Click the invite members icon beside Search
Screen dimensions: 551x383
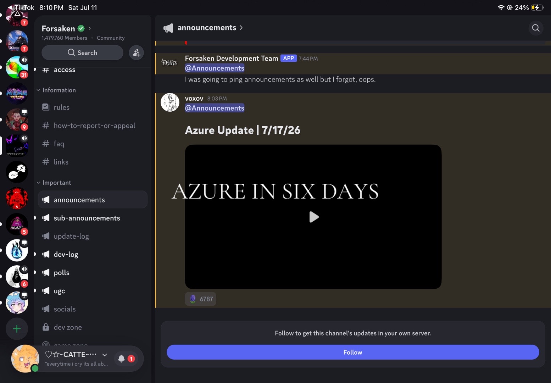[136, 53]
